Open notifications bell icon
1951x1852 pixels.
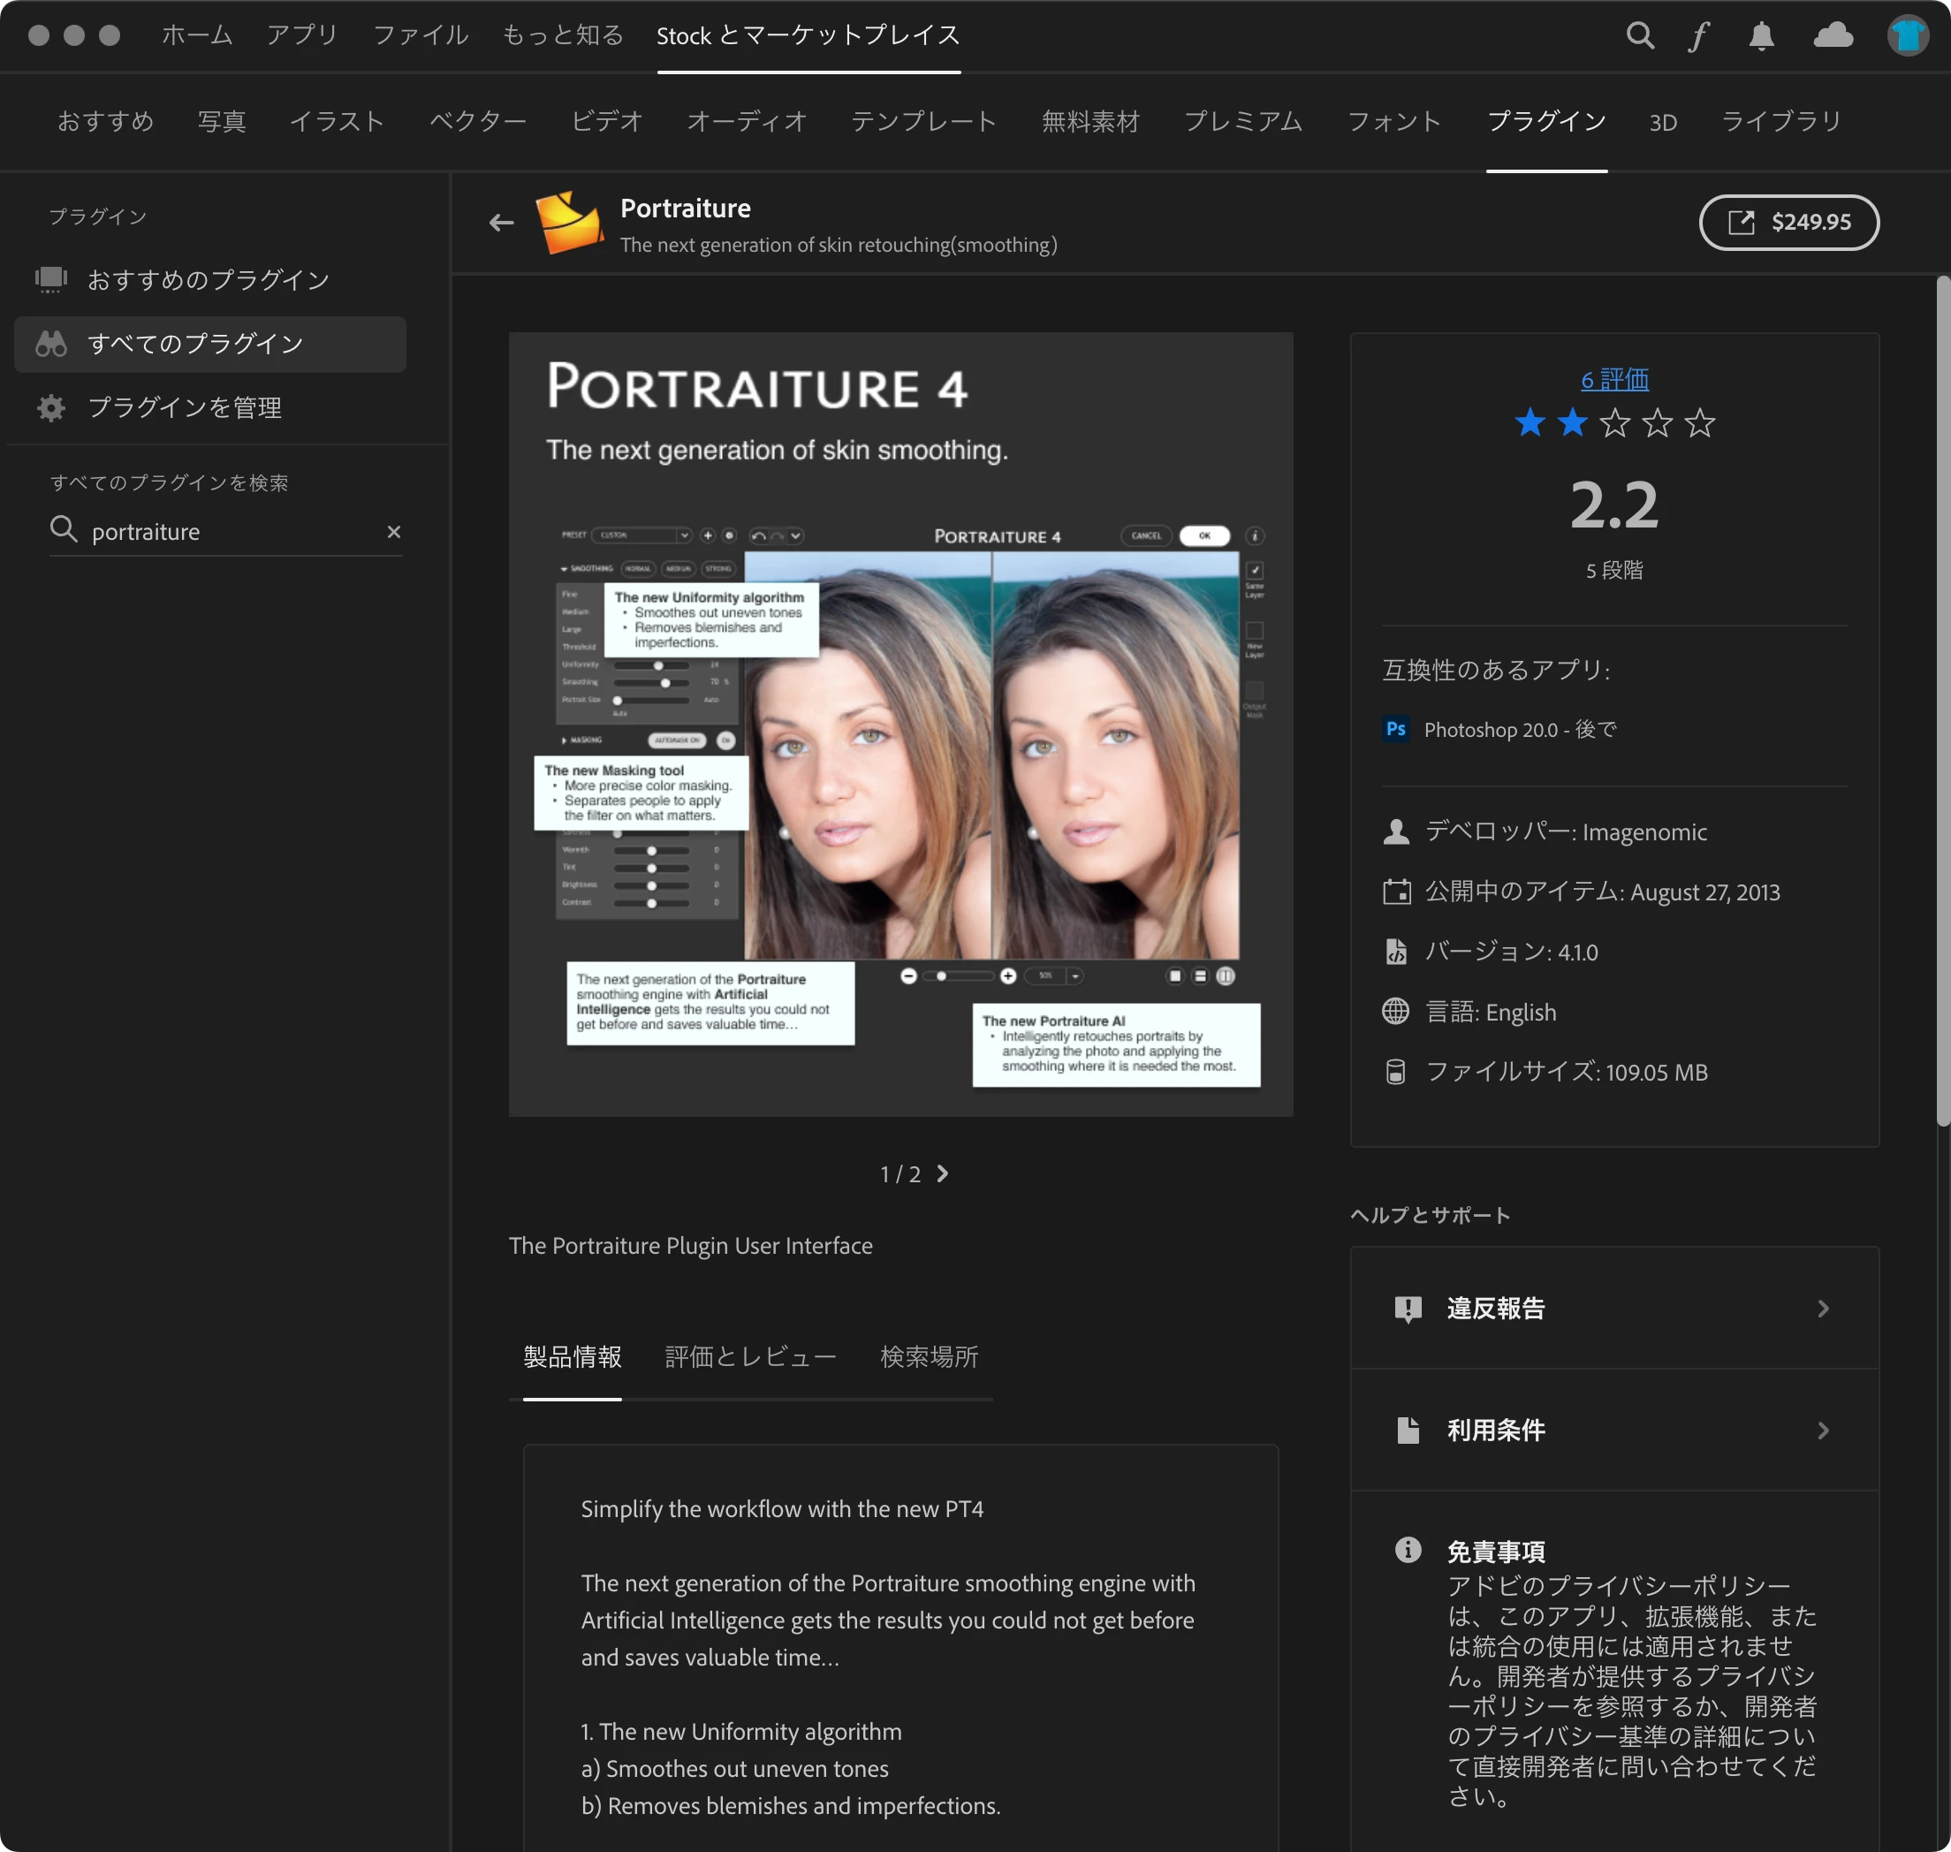click(x=1761, y=36)
